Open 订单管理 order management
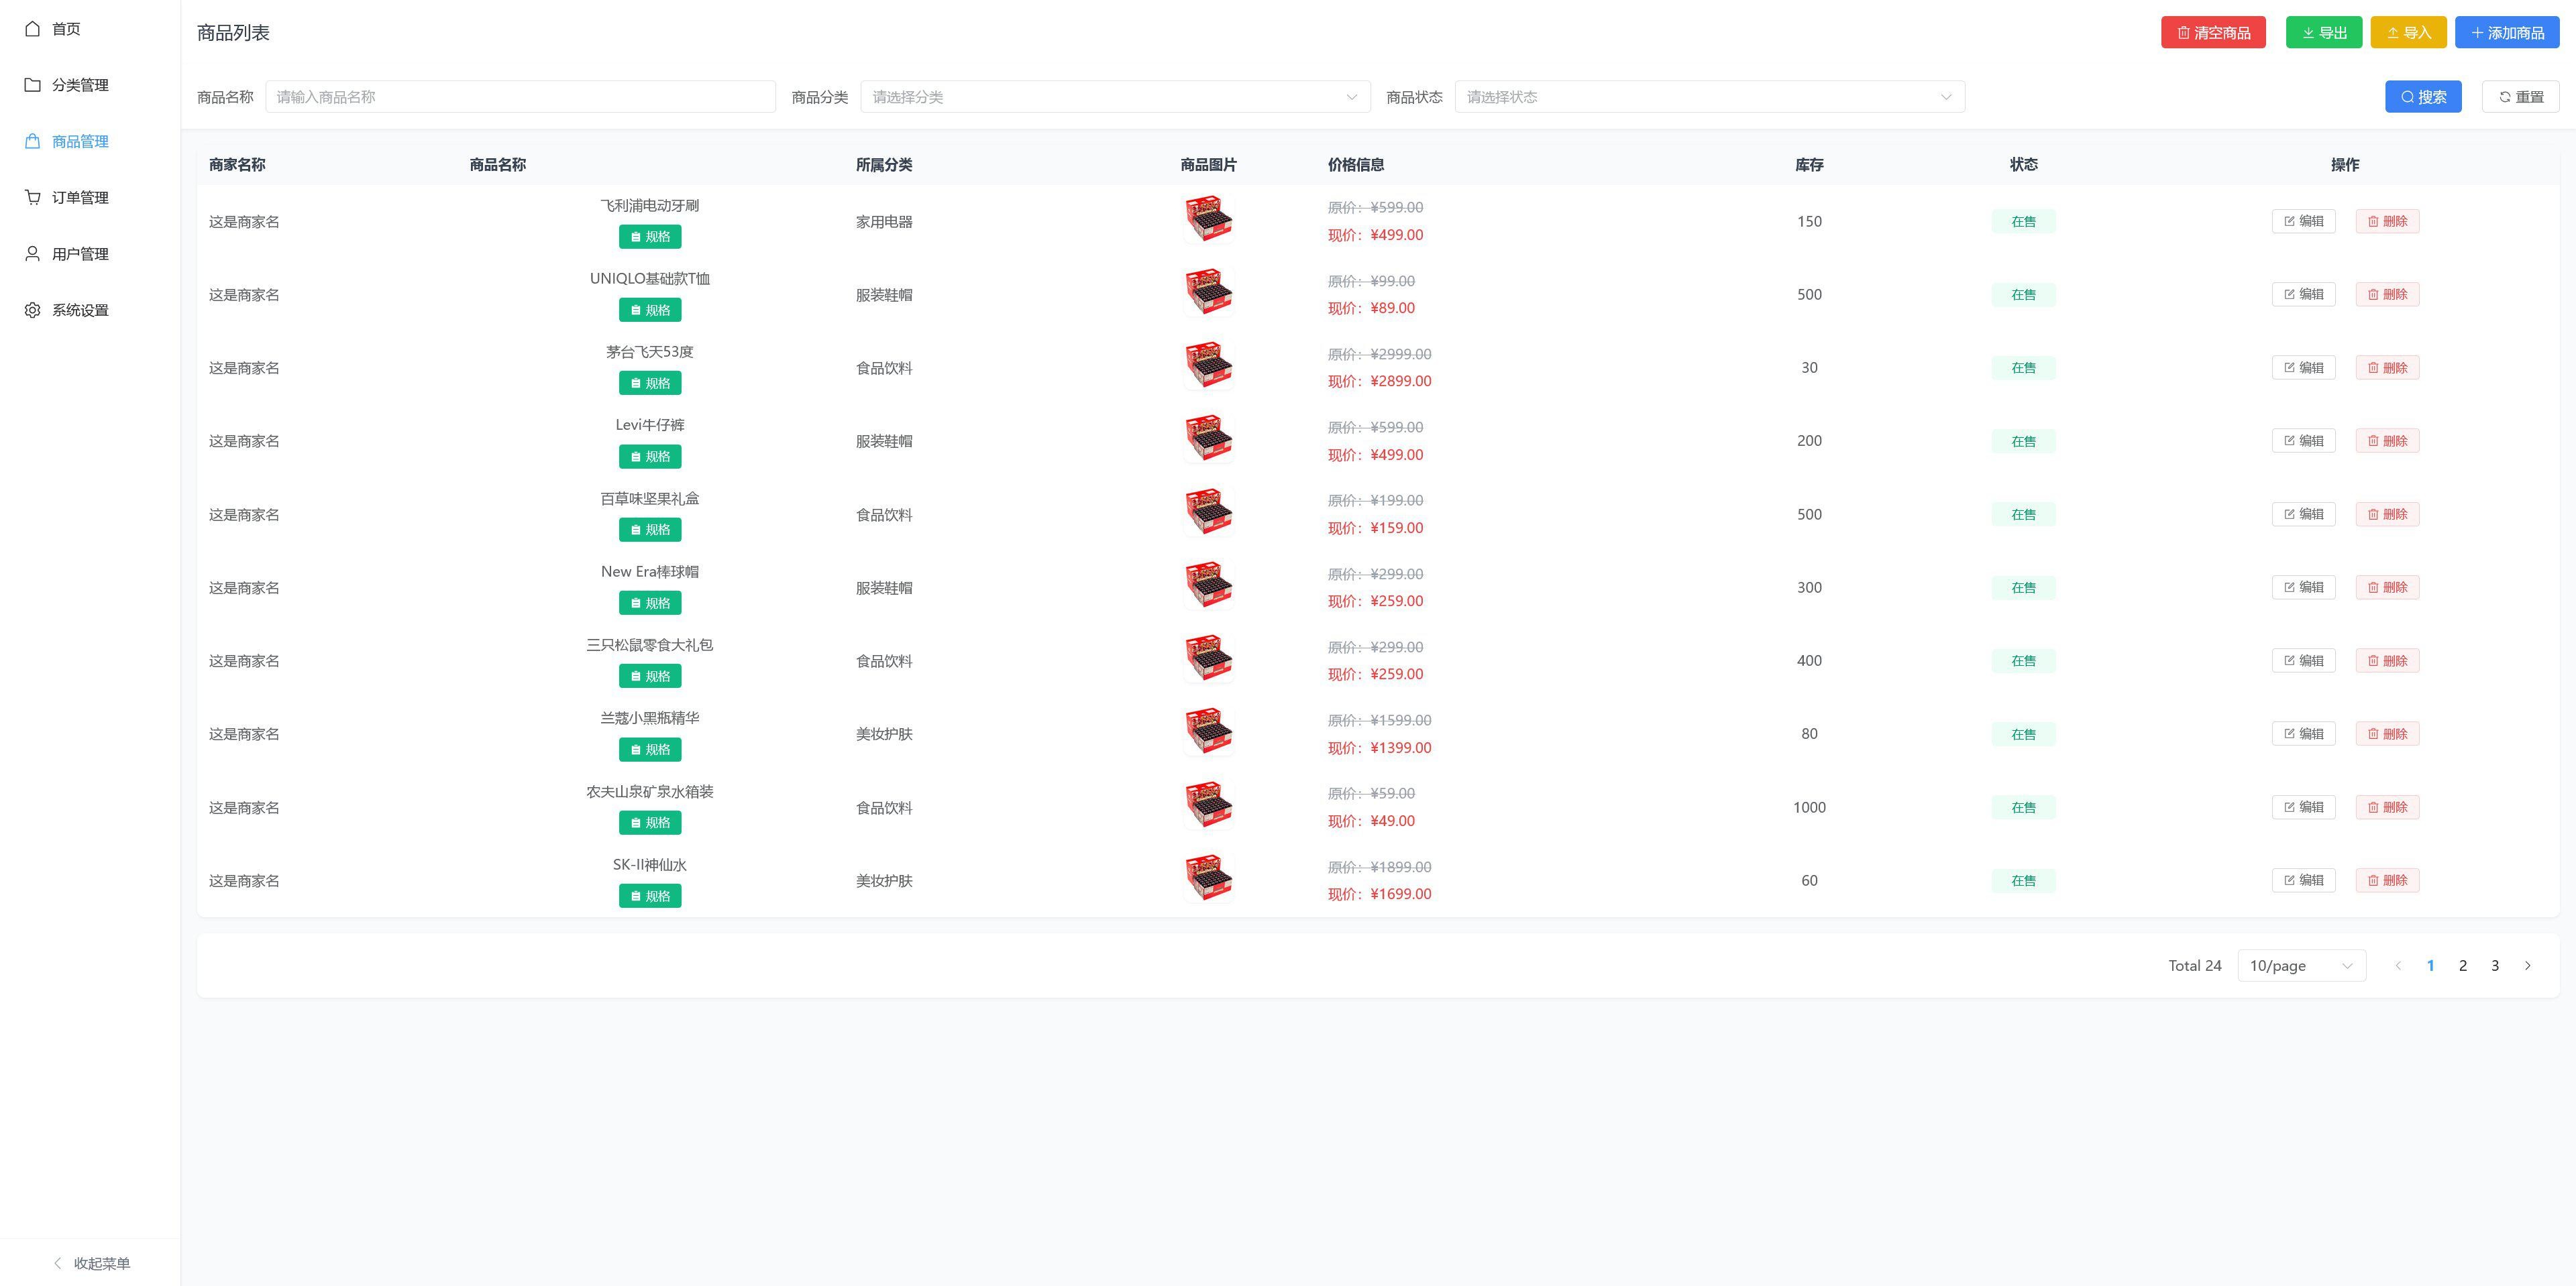Viewport: 2576px width, 1286px height. tap(79, 198)
